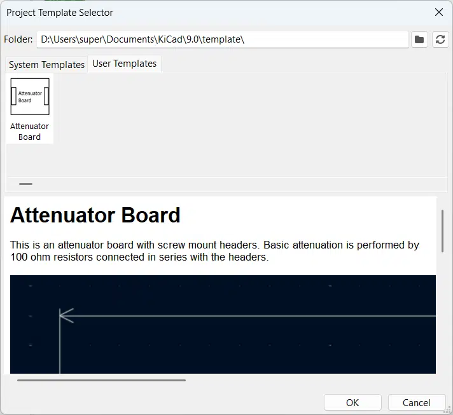Click the attenuator description paragraph text
This screenshot has height=415, width=453.
(x=214, y=251)
